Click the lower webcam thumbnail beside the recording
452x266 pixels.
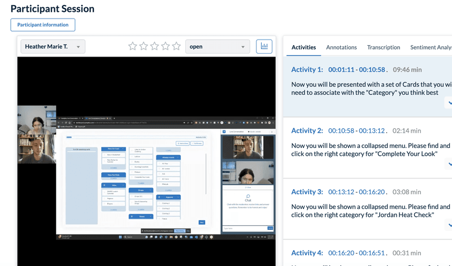[x=37, y=149]
